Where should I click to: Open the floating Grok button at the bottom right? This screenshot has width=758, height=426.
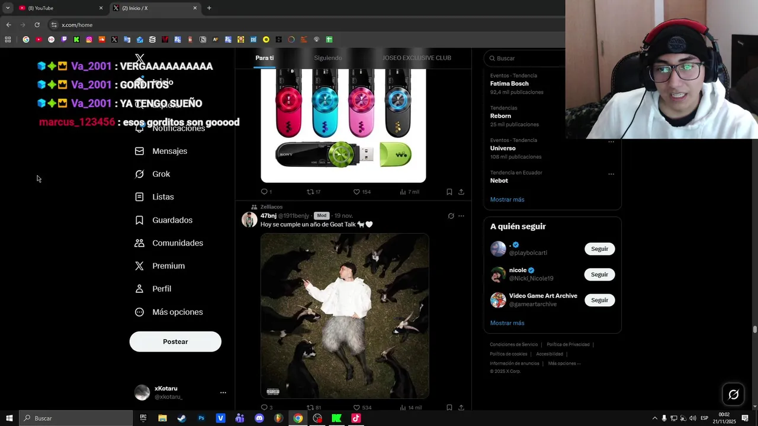pos(733,395)
